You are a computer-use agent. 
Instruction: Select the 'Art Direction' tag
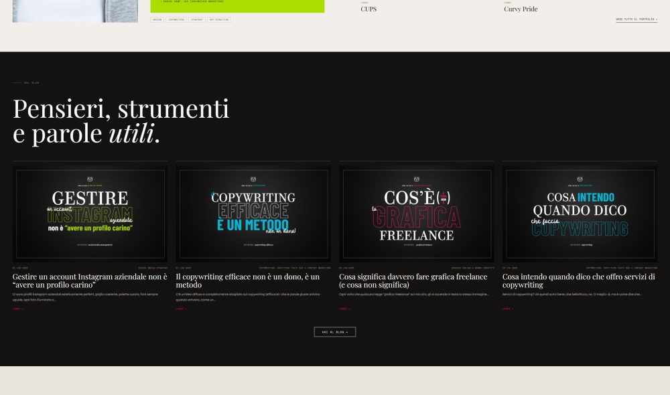point(219,19)
